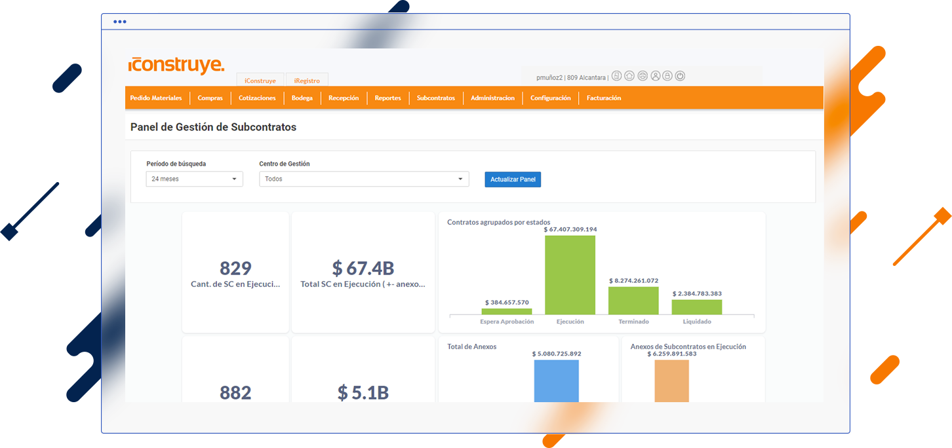Open the user profile icon
Viewport: 952px width, 448px height.
tap(655, 76)
